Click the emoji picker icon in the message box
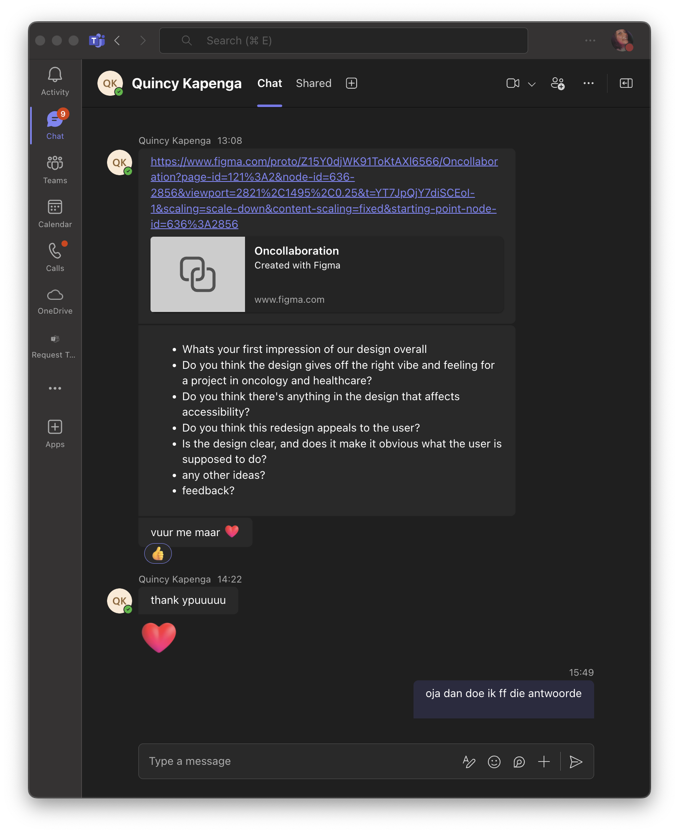The width and height of the screenshot is (679, 833). [x=494, y=761]
